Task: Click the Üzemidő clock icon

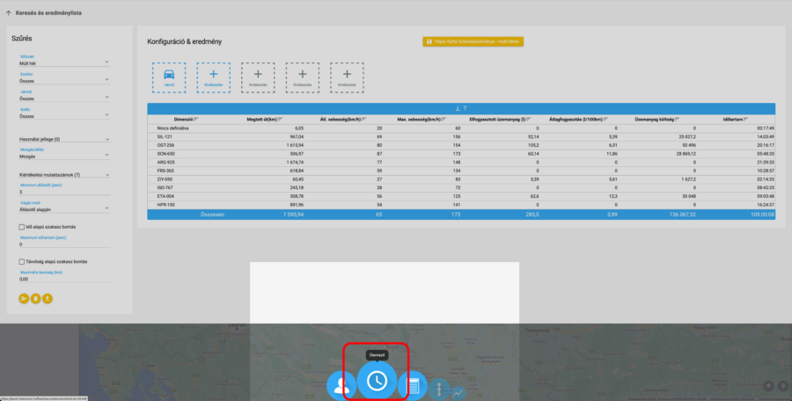Action: (x=377, y=380)
